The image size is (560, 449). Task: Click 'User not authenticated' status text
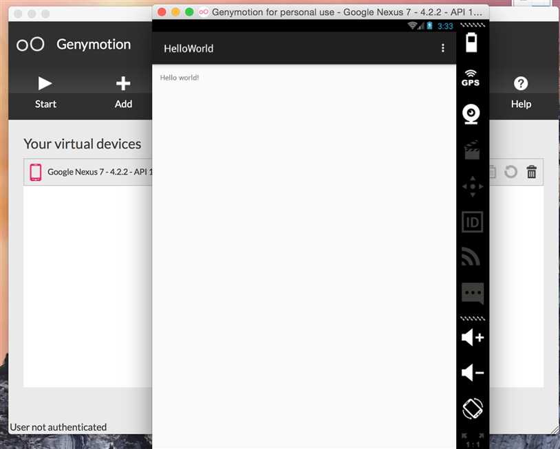(58, 427)
